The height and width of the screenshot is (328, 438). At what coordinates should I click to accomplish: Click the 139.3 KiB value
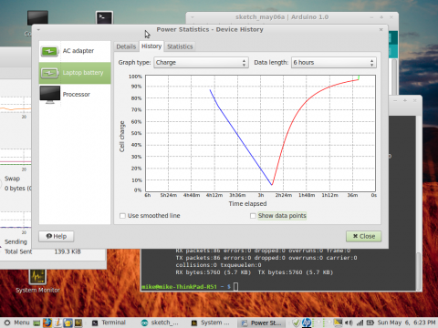click(x=68, y=251)
